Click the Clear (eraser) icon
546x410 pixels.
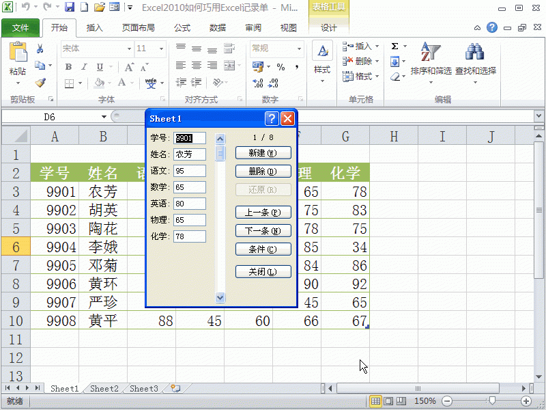pos(395,76)
